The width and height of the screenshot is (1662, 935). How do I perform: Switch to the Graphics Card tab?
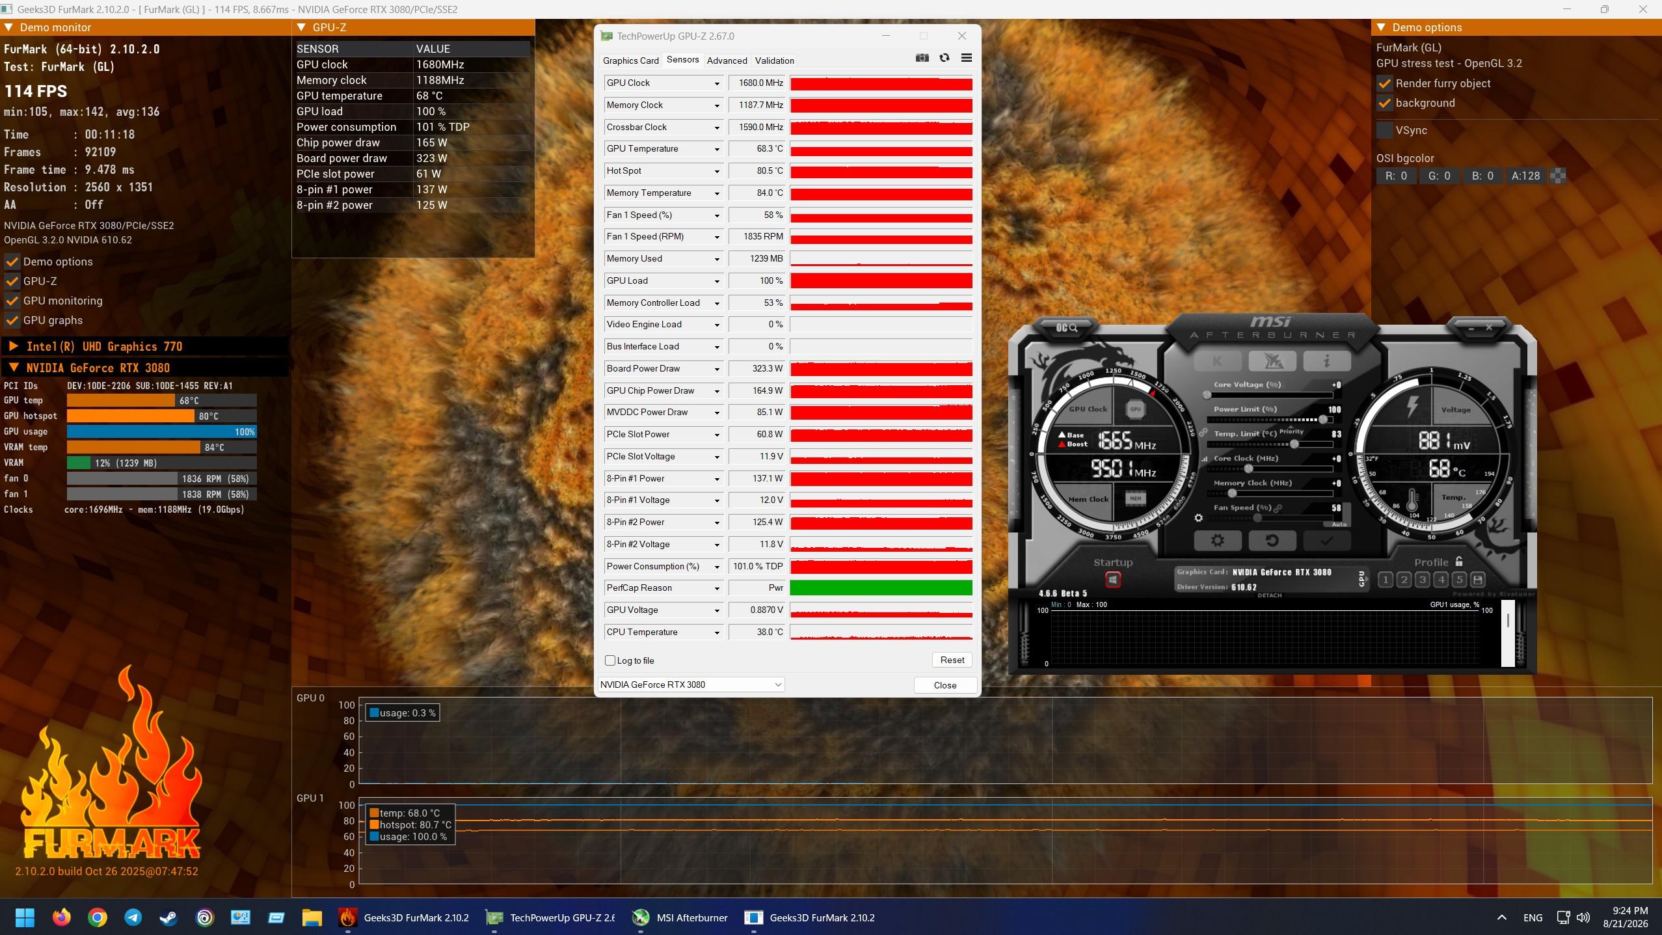click(x=630, y=61)
